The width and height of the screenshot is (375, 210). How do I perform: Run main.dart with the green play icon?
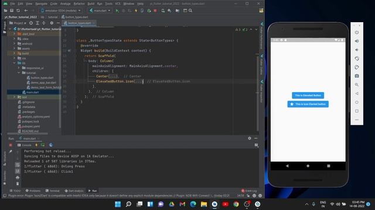click(x=117, y=10)
